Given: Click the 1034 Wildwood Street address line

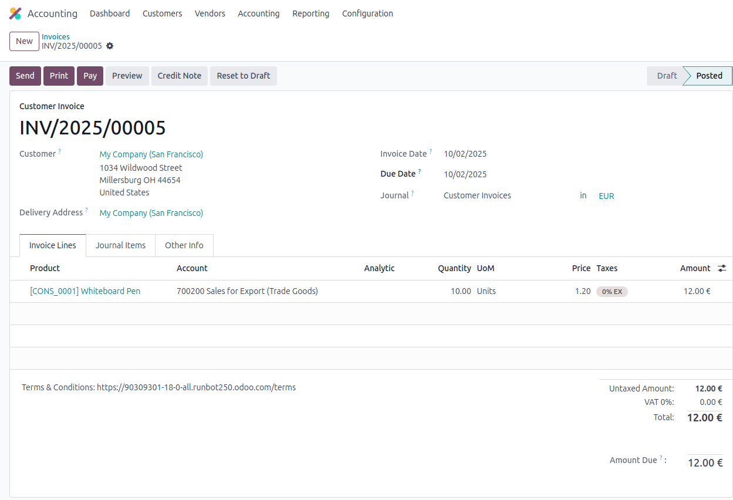Looking at the screenshot, I should pos(141,168).
